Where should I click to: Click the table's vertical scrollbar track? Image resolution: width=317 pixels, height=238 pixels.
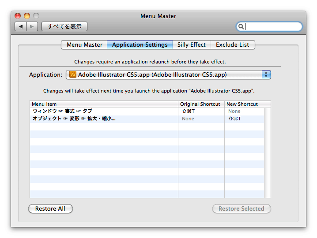(x=267, y=153)
